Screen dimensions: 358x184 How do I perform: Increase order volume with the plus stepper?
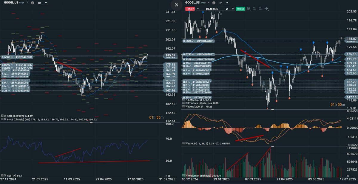click(x=233, y=9)
